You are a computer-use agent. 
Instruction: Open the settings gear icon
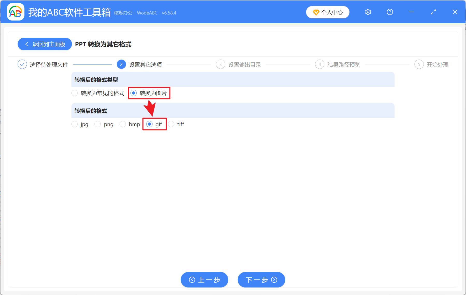tap(368, 12)
